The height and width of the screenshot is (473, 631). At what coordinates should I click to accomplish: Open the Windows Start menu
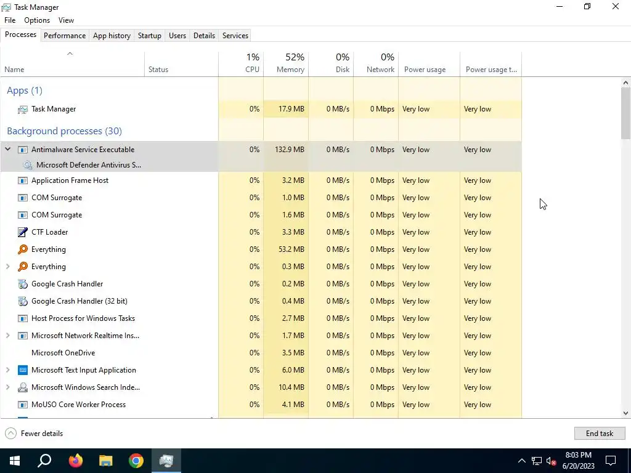pos(15,461)
